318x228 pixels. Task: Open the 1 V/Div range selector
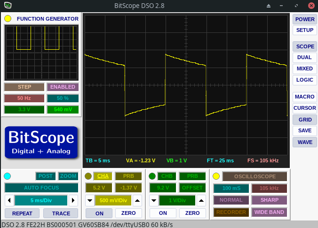click(x=177, y=200)
